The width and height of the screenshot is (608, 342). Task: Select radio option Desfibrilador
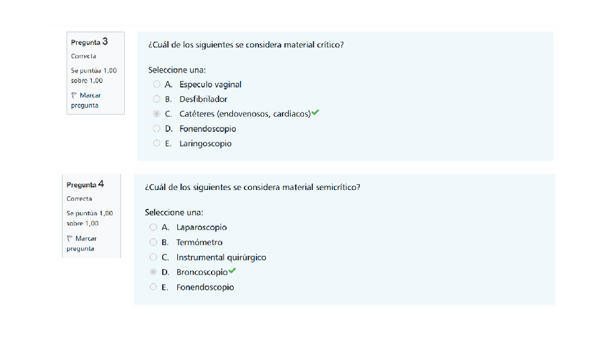(x=156, y=99)
